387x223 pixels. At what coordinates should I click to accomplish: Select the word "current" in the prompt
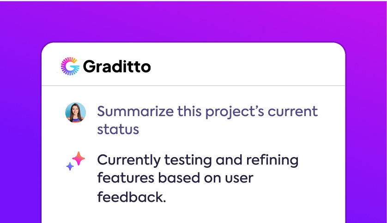click(293, 111)
